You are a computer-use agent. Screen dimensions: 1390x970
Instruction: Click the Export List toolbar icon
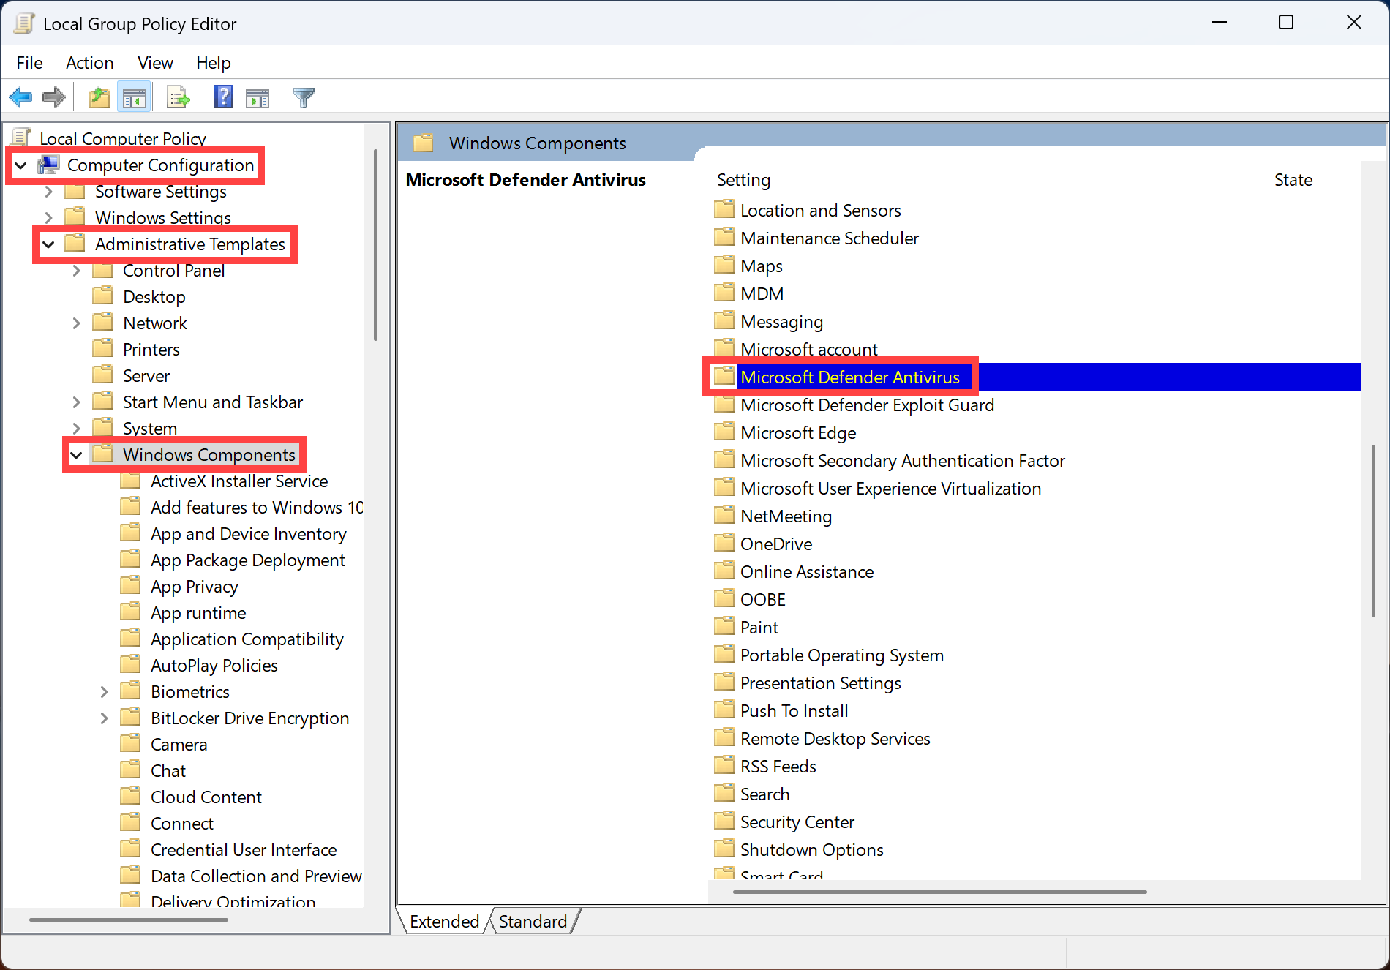(178, 97)
